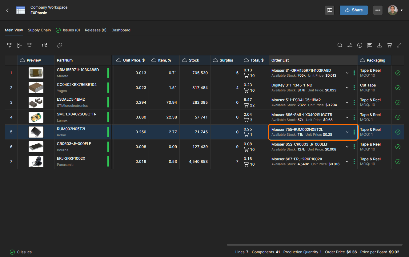409x257 pixels.
Task: Open the shopping cart in toolbar
Action: [x=389, y=45]
